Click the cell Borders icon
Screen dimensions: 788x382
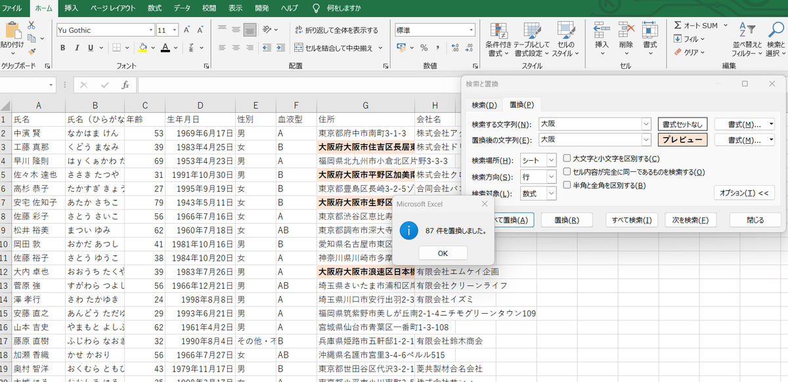click(x=116, y=48)
